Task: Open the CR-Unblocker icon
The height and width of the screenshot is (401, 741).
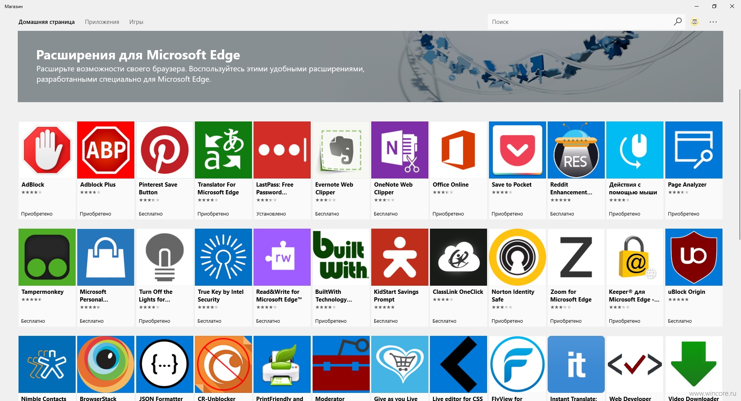Action: 223,364
